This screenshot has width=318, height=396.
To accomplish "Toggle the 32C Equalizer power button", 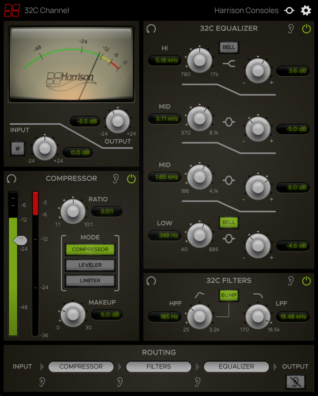I will tap(306, 29).
